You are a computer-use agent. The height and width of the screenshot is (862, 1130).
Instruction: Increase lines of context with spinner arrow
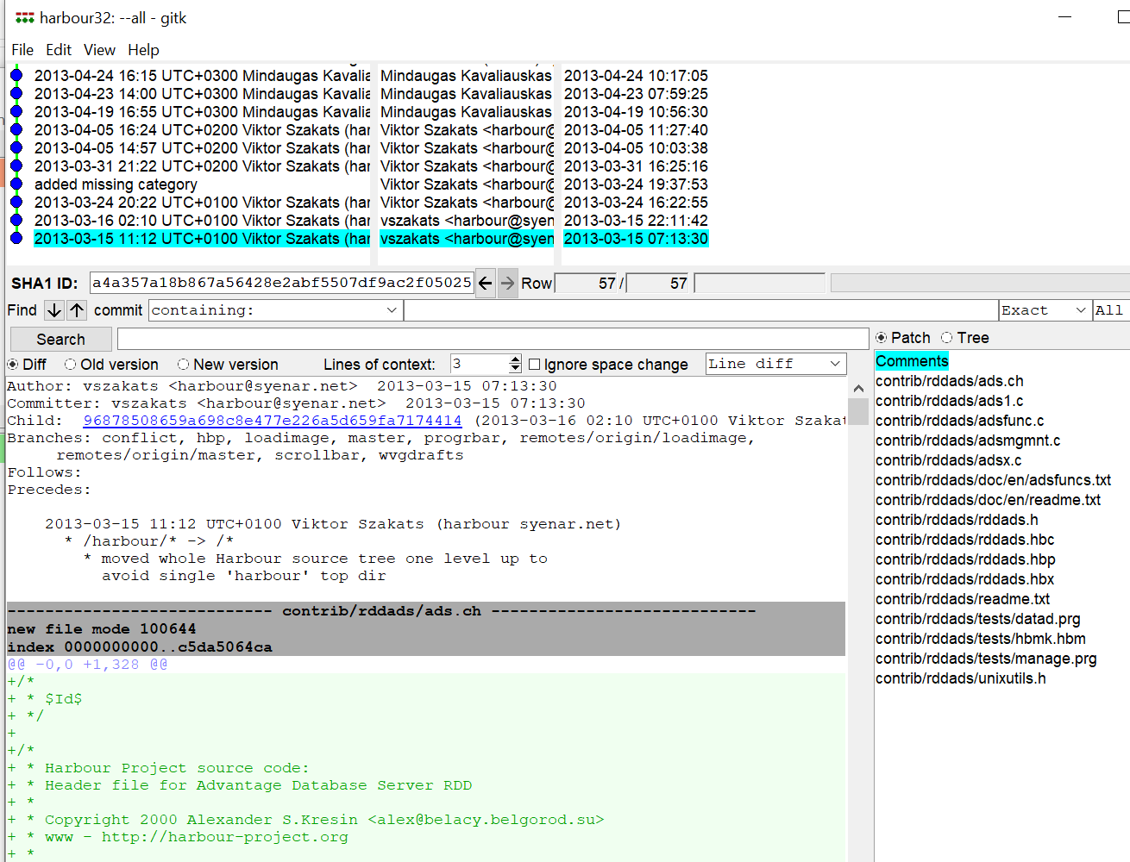[515, 359]
